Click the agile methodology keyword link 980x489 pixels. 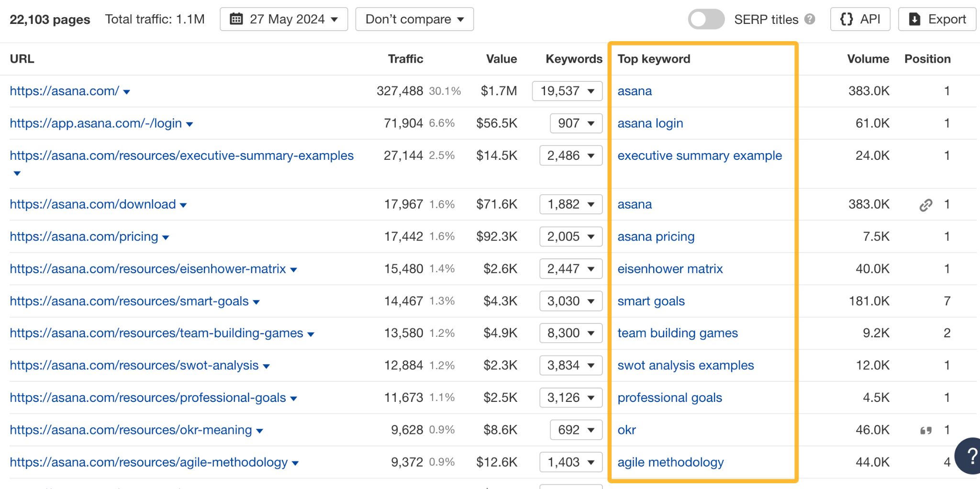point(670,462)
